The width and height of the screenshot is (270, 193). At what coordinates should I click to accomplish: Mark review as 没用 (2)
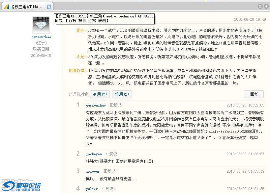(122, 94)
